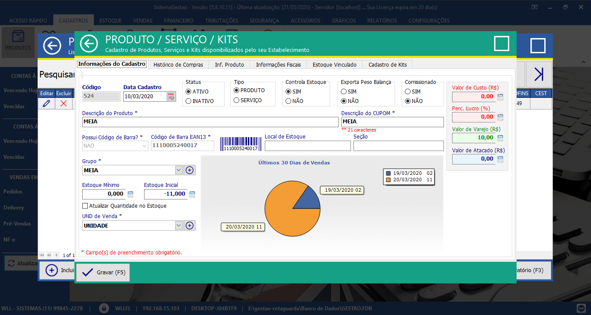This screenshot has width=591, height=315.
Task: Click Pedidos in the left sidebar
Action: [x=13, y=191]
